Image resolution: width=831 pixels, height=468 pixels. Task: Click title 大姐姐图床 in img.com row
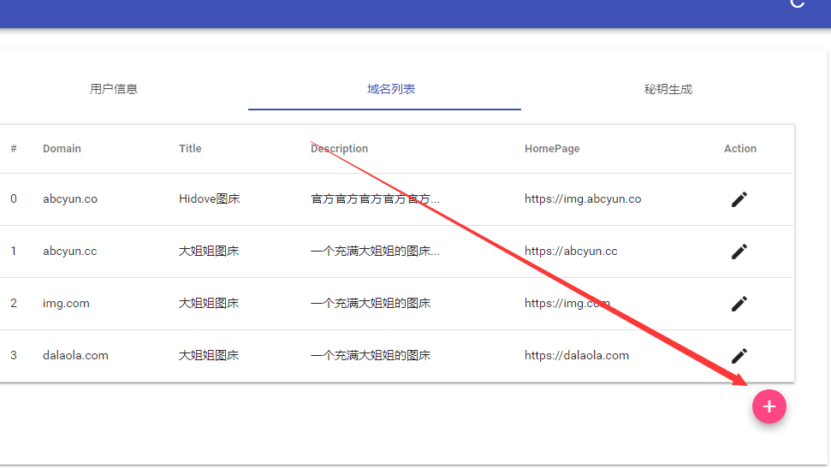[x=209, y=303]
